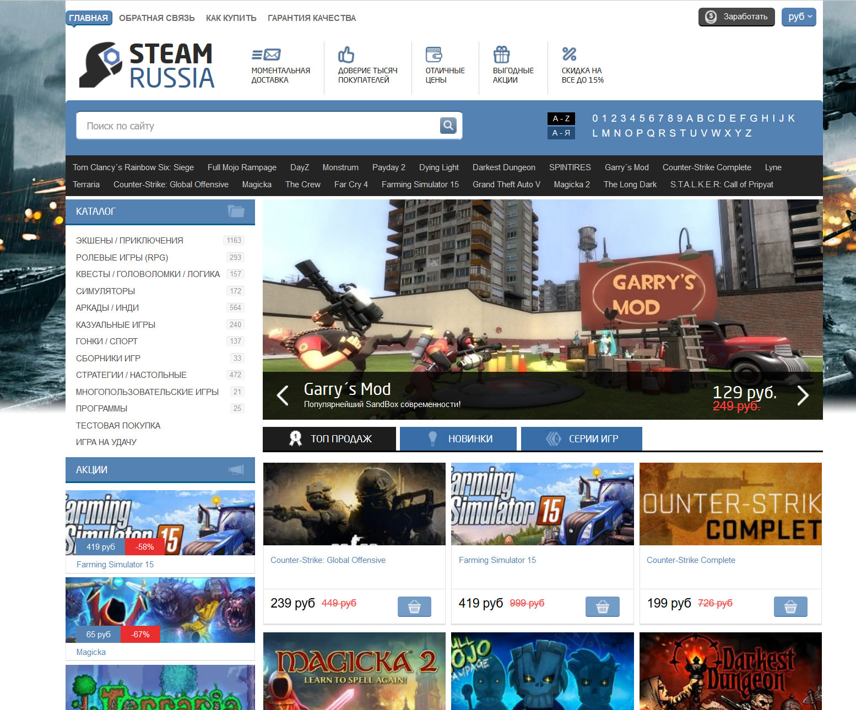This screenshot has width=856, height=710.
Task: Open Counter-Strike Complete product title
Action: tap(691, 560)
